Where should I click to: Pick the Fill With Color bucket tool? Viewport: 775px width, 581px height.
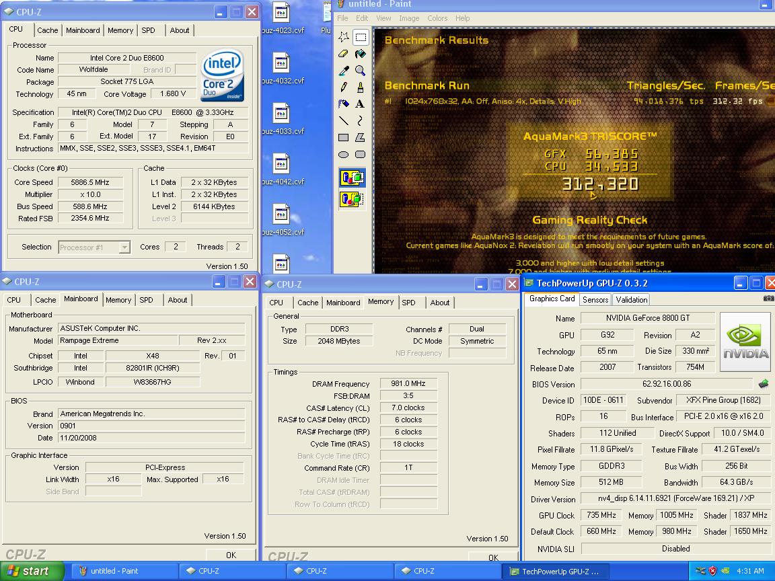click(361, 54)
